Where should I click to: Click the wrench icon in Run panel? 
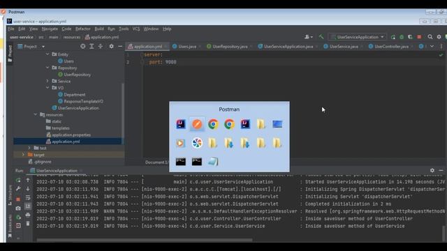click(18, 188)
